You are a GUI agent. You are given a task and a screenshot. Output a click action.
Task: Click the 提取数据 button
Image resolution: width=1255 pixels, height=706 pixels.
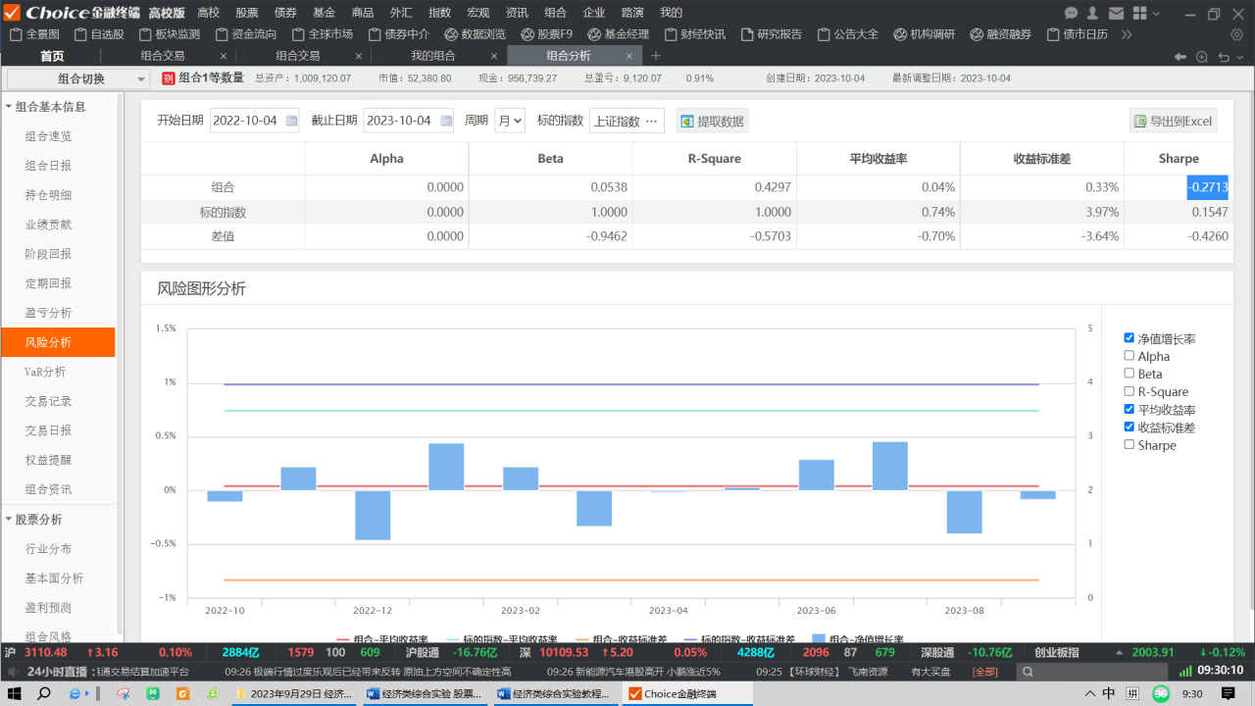pyautogui.click(x=712, y=122)
